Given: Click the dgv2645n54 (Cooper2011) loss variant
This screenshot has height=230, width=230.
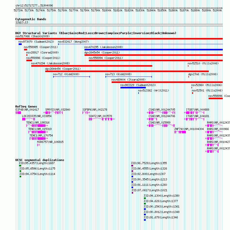Looking at the screenshot, I should [x=154, y=55].
